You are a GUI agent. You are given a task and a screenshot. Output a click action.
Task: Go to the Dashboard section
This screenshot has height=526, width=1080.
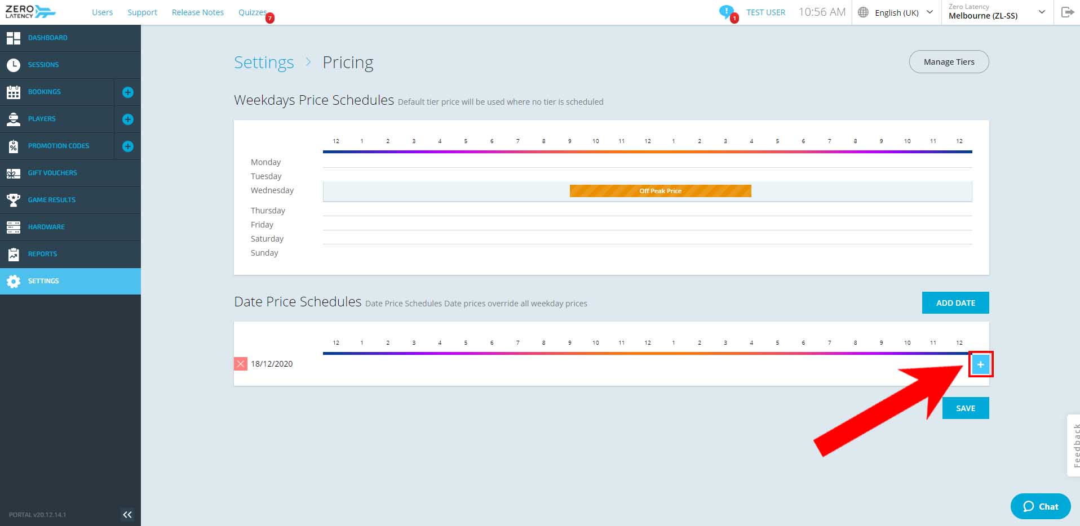pos(70,38)
